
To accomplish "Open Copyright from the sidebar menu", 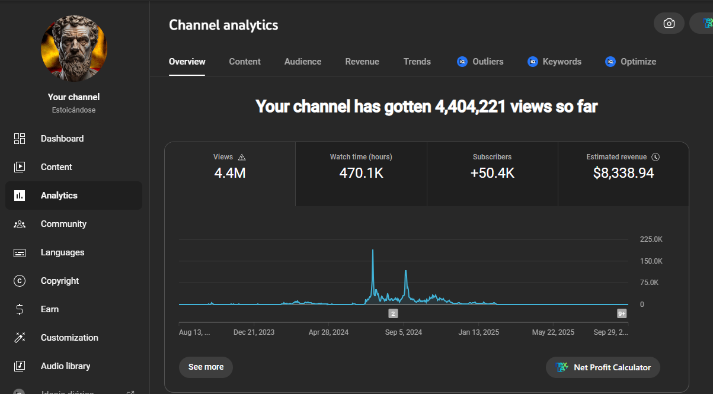I will point(73,281).
